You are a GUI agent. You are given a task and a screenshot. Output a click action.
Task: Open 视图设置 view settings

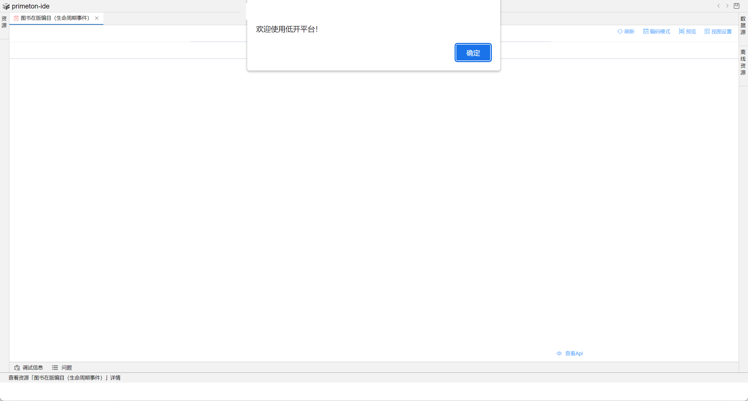click(x=718, y=31)
